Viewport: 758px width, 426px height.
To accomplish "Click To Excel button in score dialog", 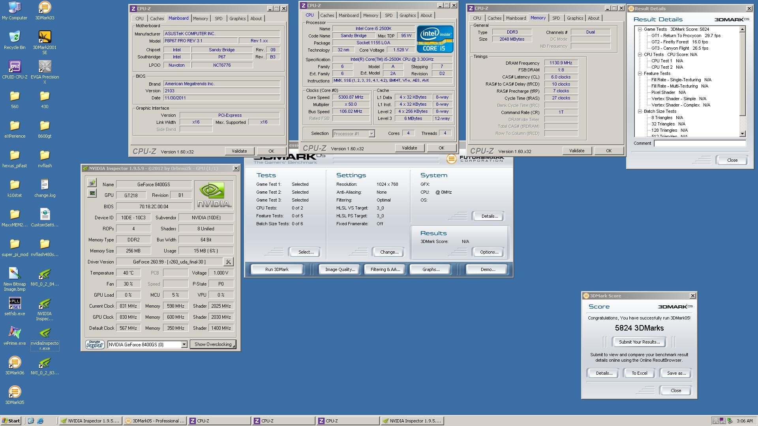I will (639, 373).
